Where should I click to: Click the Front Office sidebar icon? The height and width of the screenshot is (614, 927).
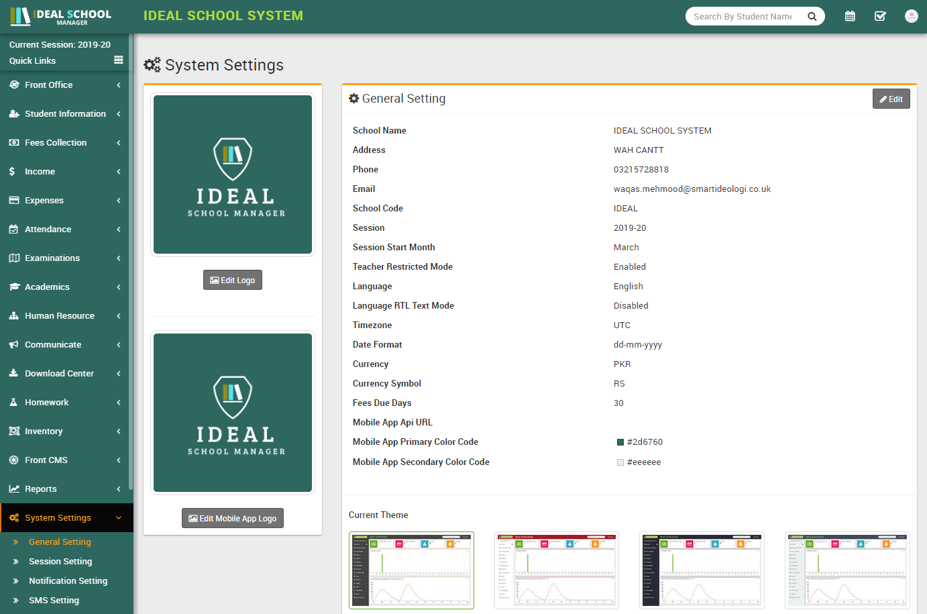pos(14,85)
